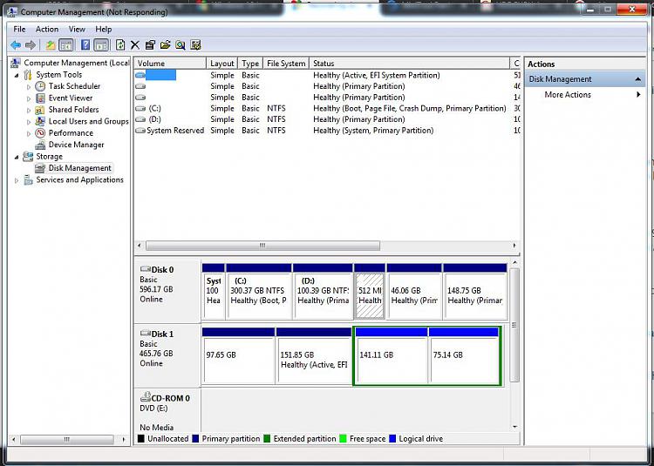
Task: Select Local Users and Groups node
Action: click(88, 121)
